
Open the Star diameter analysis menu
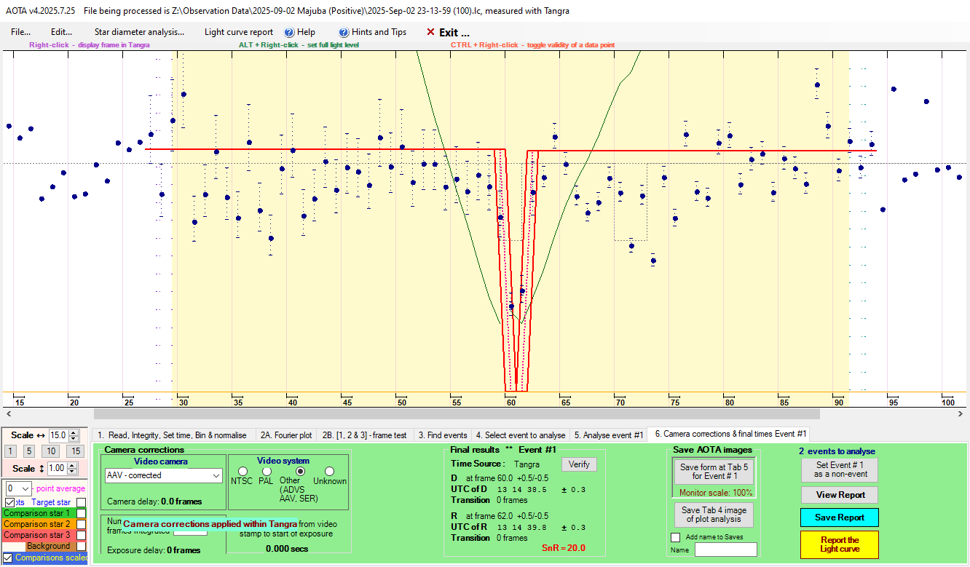(x=139, y=32)
